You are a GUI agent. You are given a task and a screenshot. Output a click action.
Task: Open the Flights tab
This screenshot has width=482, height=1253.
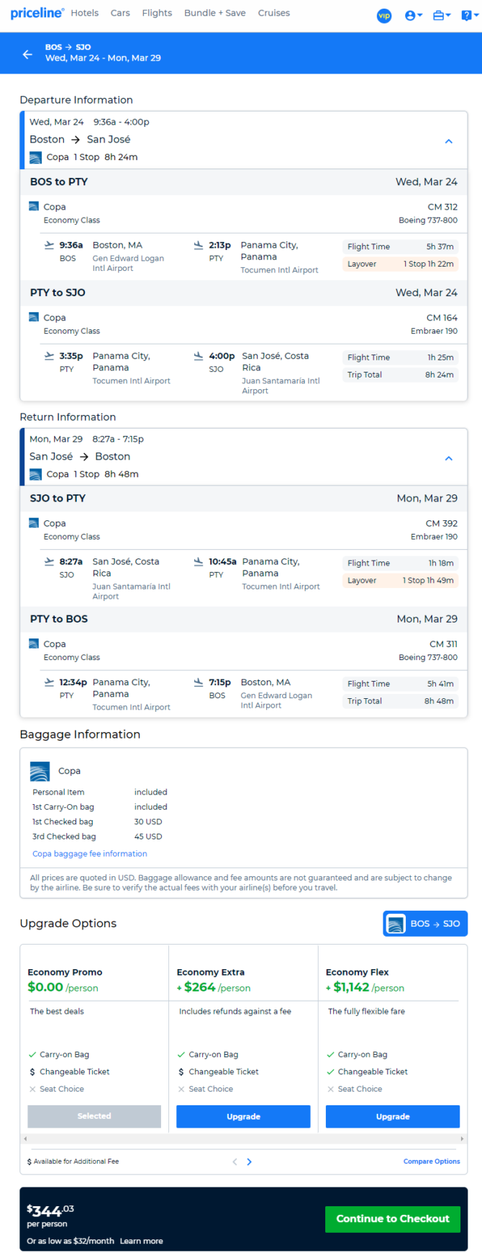[157, 13]
